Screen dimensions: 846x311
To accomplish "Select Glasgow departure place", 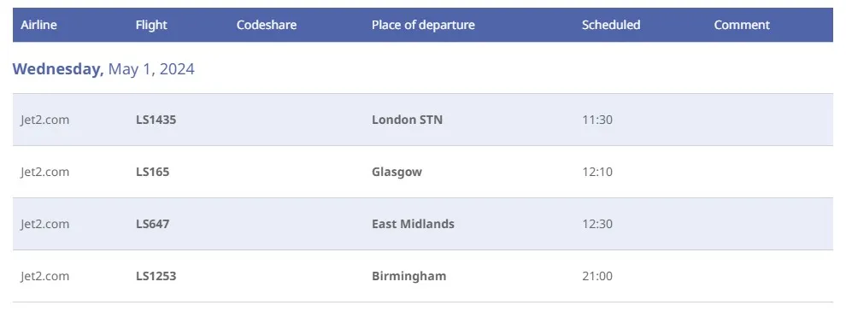I will tap(397, 172).
